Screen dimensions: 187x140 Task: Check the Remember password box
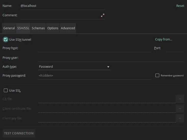pyautogui.click(x=157, y=75)
